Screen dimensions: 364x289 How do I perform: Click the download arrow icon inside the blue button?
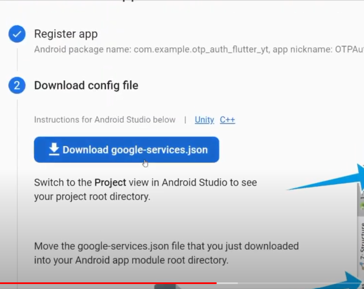(x=54, y=149)
